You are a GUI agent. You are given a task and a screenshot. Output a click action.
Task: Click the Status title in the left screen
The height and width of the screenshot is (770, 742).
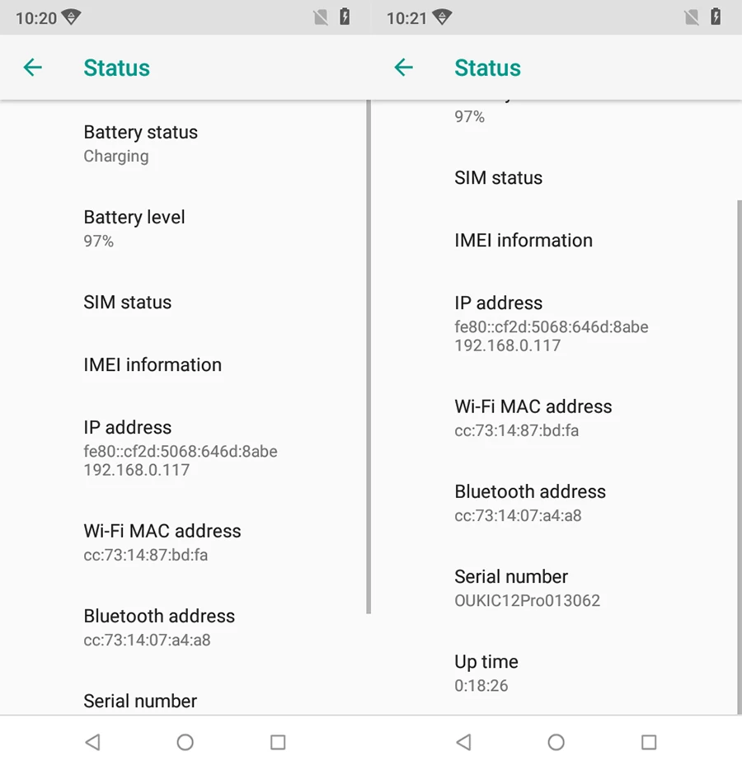click(117, 68)
